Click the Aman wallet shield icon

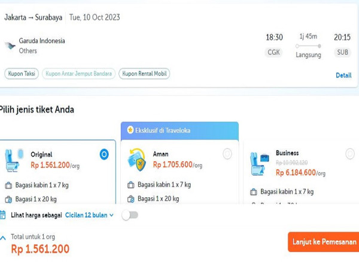[x=137, y=159]
